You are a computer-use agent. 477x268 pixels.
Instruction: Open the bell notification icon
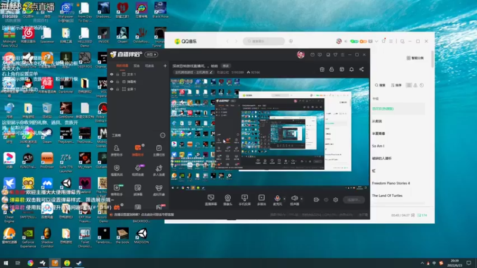point(351,69)
